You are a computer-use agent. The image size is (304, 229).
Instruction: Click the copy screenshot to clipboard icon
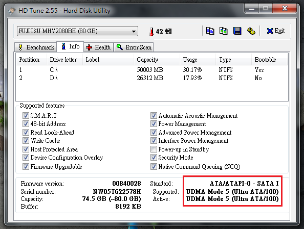tap(223, 31)
